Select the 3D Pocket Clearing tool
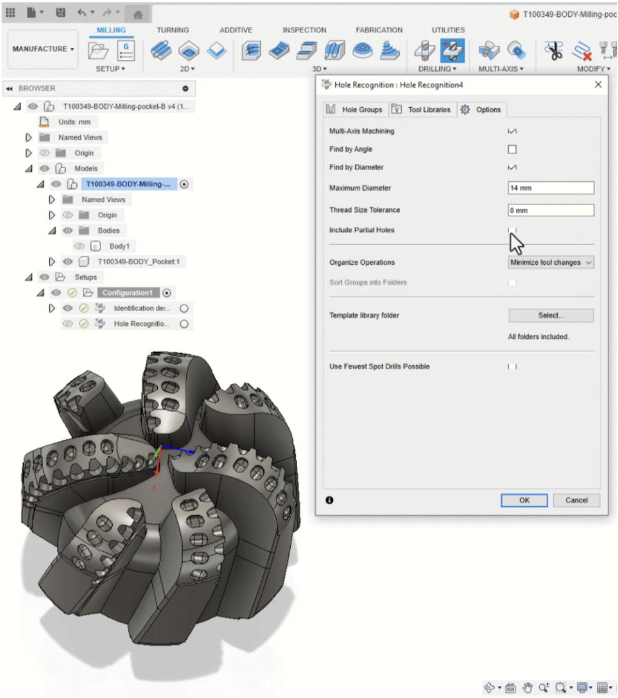The image size is (618, 698). click(279, 51)
